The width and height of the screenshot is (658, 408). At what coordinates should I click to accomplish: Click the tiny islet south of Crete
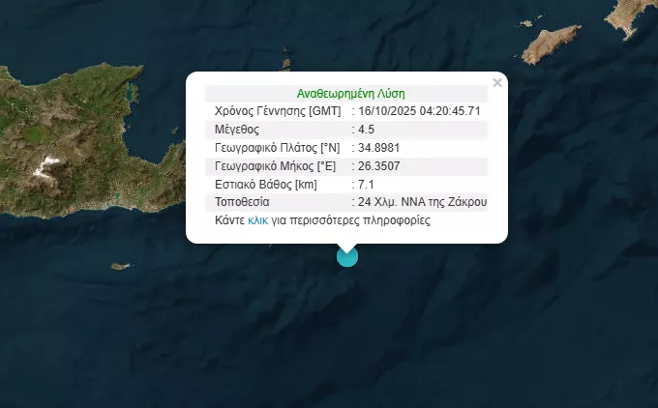pos(122,266)
